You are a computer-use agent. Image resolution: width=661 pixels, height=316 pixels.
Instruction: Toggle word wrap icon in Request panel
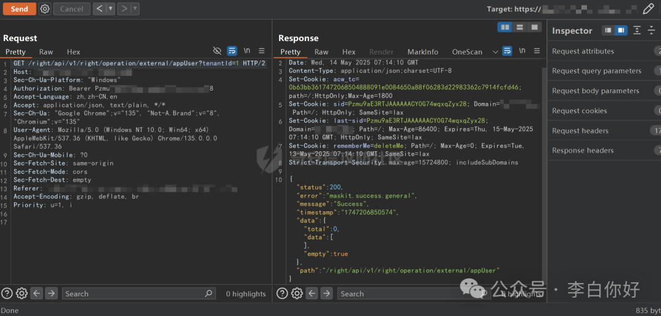pos(232,51)
